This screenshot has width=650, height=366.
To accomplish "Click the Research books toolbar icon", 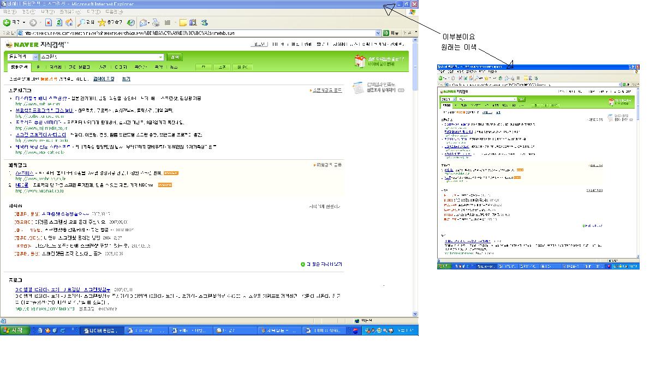I will click(x=193, y=22).
